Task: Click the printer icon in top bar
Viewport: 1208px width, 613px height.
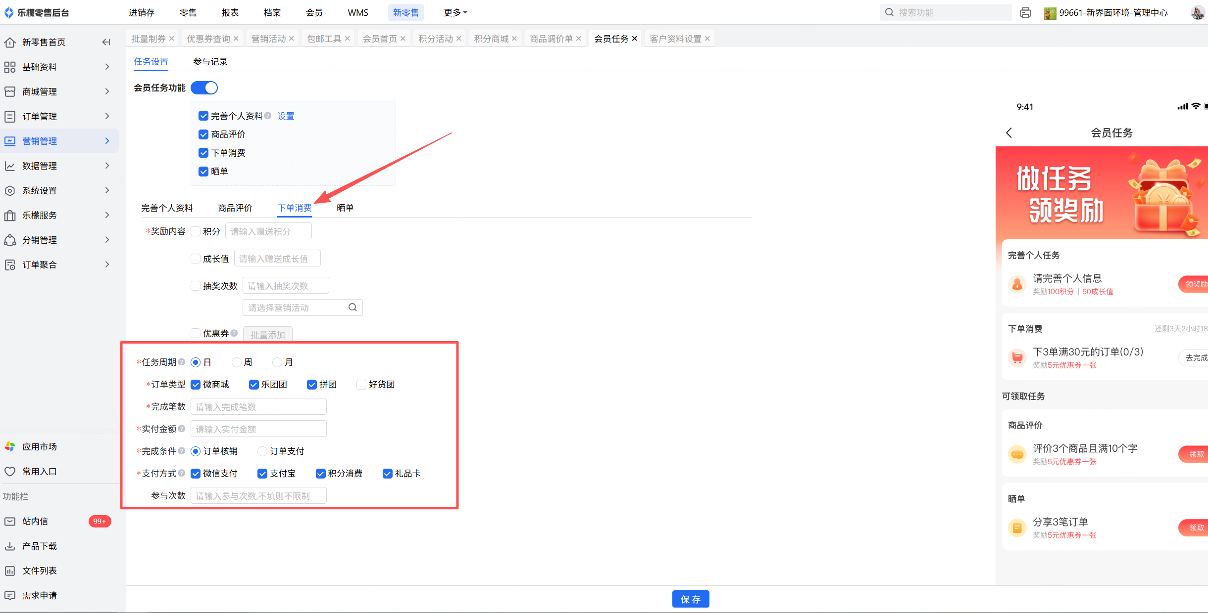Action: point(1025,13)
